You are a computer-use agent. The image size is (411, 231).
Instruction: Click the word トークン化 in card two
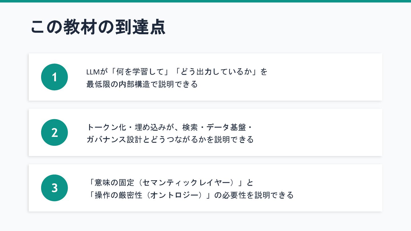105,127
